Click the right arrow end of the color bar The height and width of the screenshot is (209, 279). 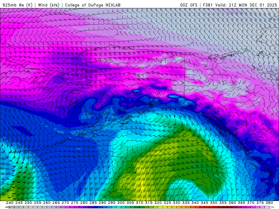272,207
